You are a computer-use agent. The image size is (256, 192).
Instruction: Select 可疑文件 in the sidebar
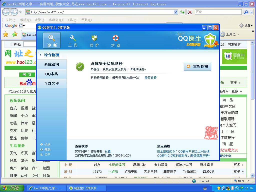click(51, 83)
